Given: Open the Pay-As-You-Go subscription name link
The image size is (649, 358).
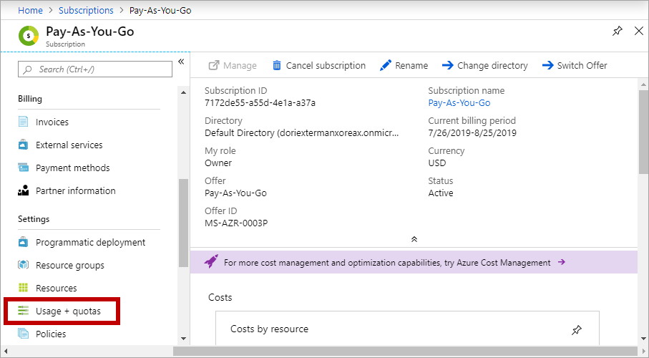Looking at the screenshot, I should tap(459, 103).
